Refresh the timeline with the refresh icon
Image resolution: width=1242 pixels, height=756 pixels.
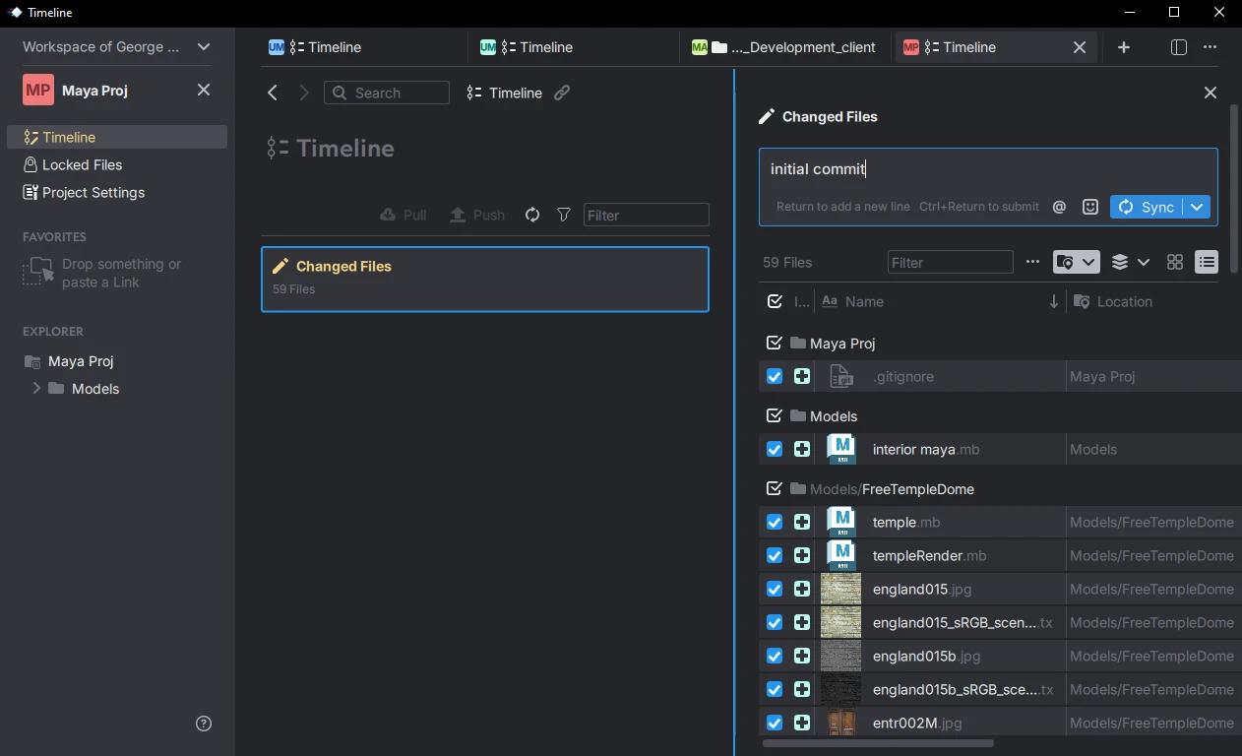[532, 215]
